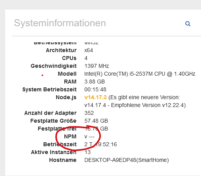Open the magnifier search icon
Screen dimensions: 201x176
coord(188,24)
